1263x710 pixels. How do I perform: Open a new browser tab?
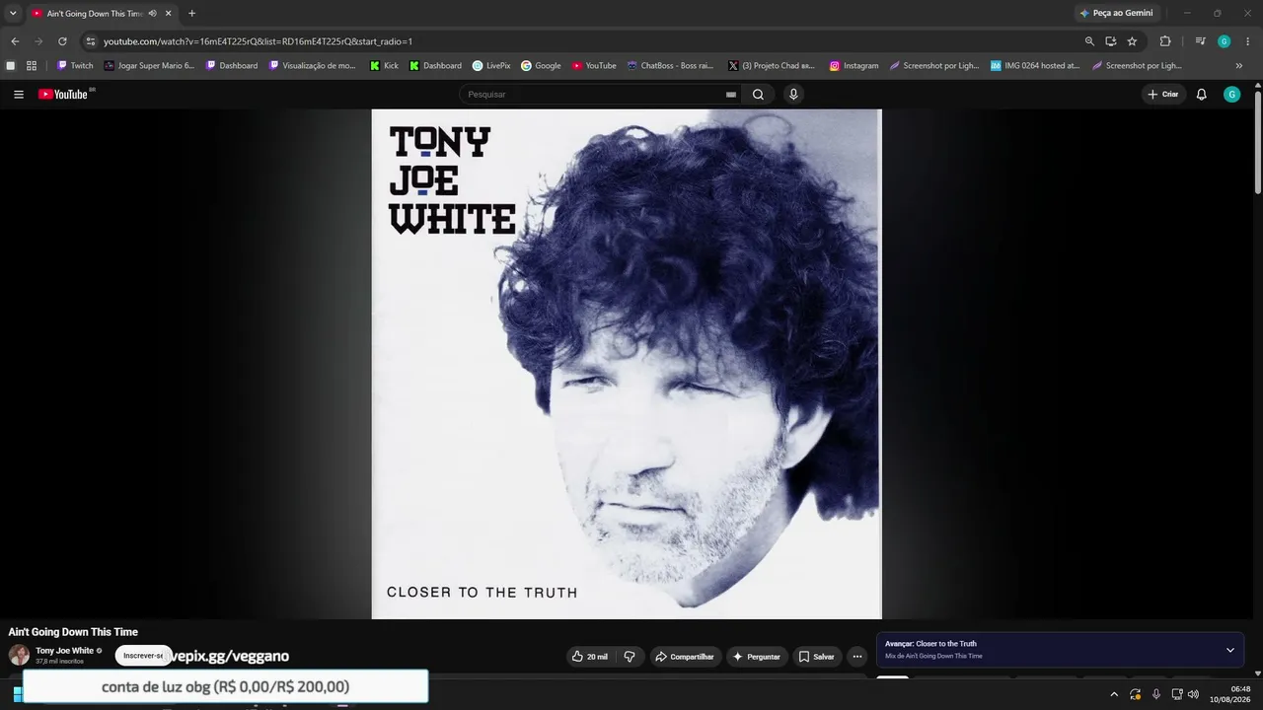[x=191, y=14]
